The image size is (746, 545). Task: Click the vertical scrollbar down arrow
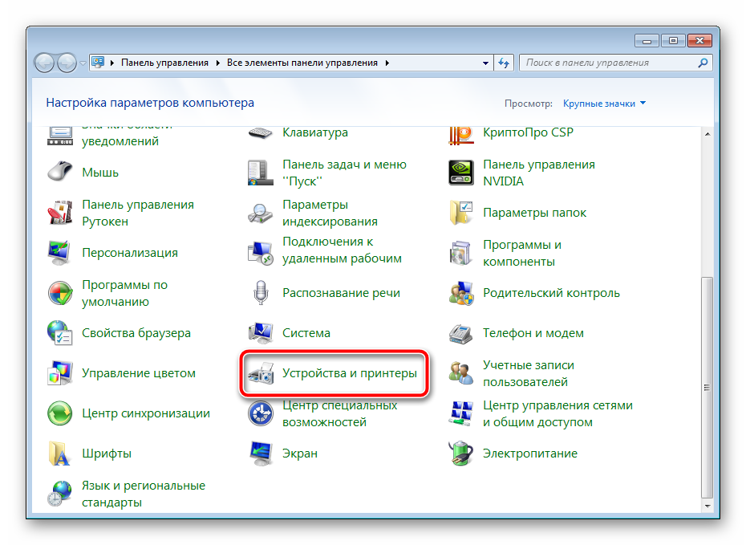coord(706,506)
